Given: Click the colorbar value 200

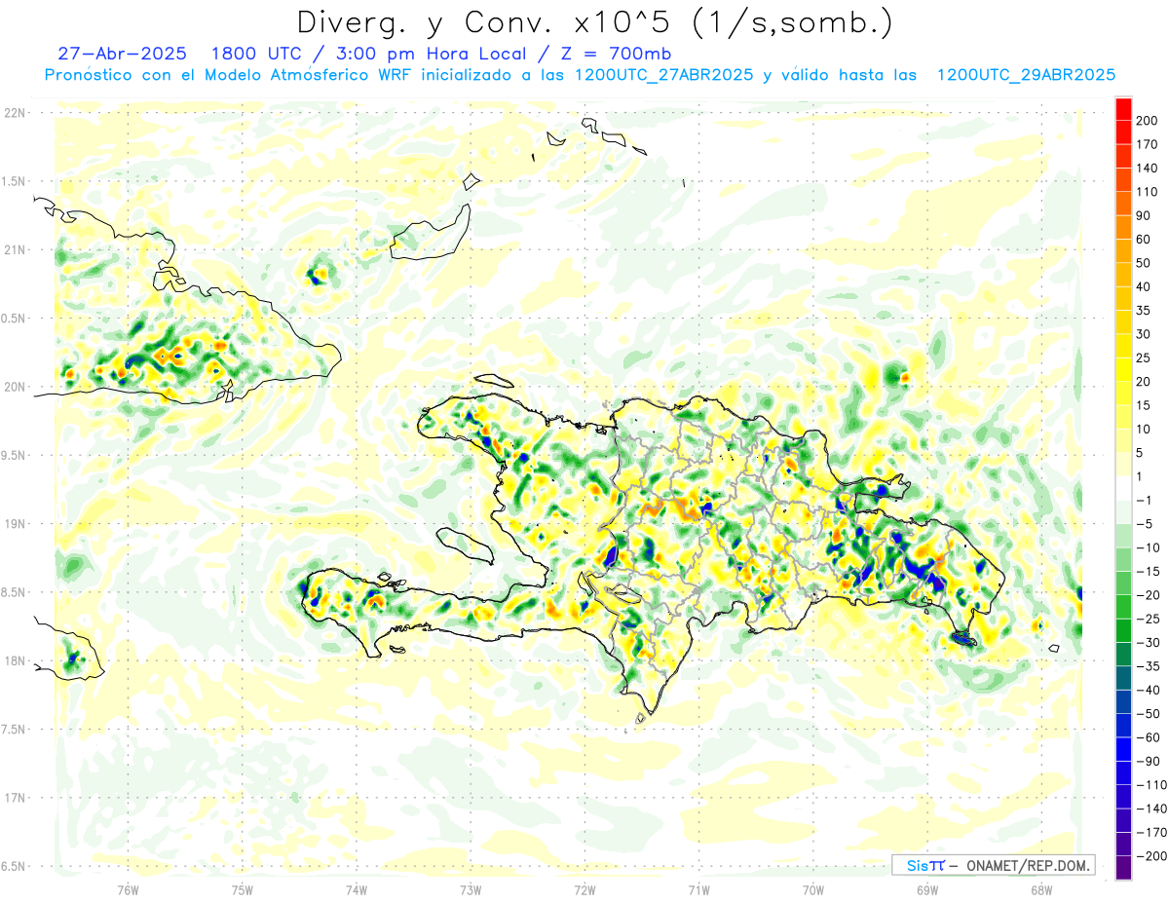Looking at the screenshot, I should (x=1148, y=120).
